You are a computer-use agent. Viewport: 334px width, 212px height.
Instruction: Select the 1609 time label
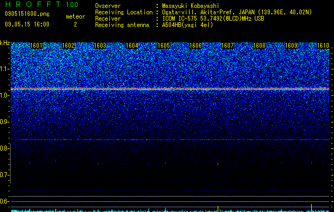(291, 46)
